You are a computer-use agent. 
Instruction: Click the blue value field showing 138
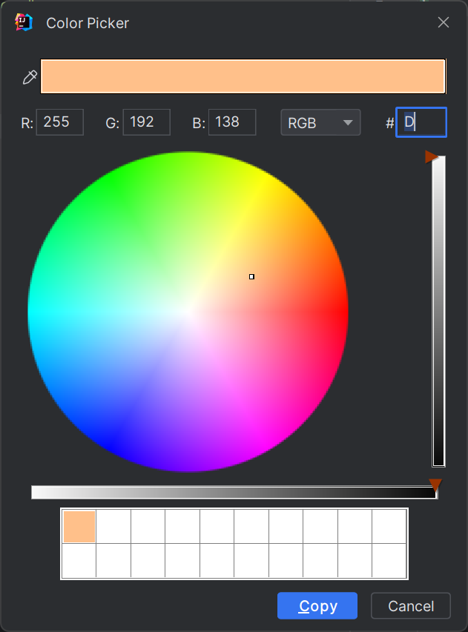[x=232, y=122]
